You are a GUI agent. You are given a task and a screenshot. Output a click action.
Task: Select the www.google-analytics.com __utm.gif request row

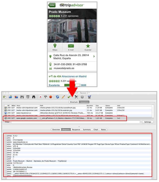tap(78, 118)
